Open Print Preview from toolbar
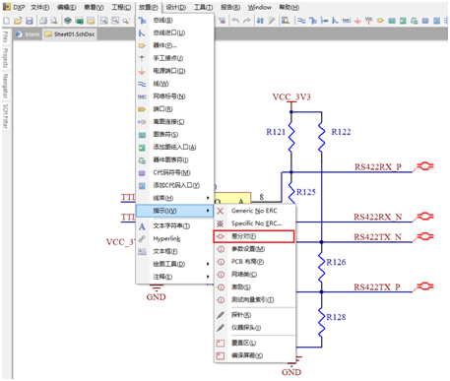The image size is (450, 381). 54,21
